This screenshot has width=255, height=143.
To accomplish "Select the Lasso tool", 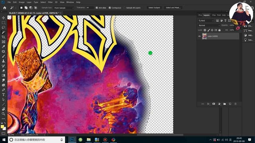I will tap(4, 27).
